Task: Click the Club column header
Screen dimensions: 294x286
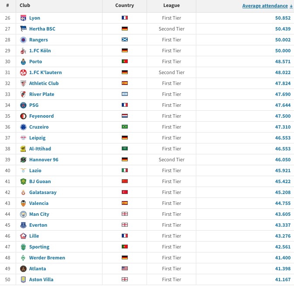Action: [x=25, y=6]
